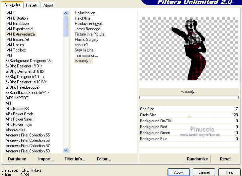
Task: Select VM Experimental category
Action: pyautogui.click(x=20, y=29)
